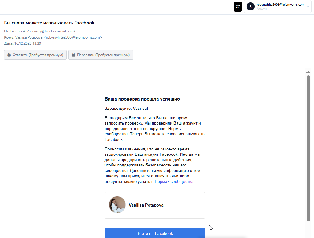Click the recipient address in the Кому line
Image resolution: width=314 pixels, height=238 pixels.
pyautogui.click(x=73, y=37)
